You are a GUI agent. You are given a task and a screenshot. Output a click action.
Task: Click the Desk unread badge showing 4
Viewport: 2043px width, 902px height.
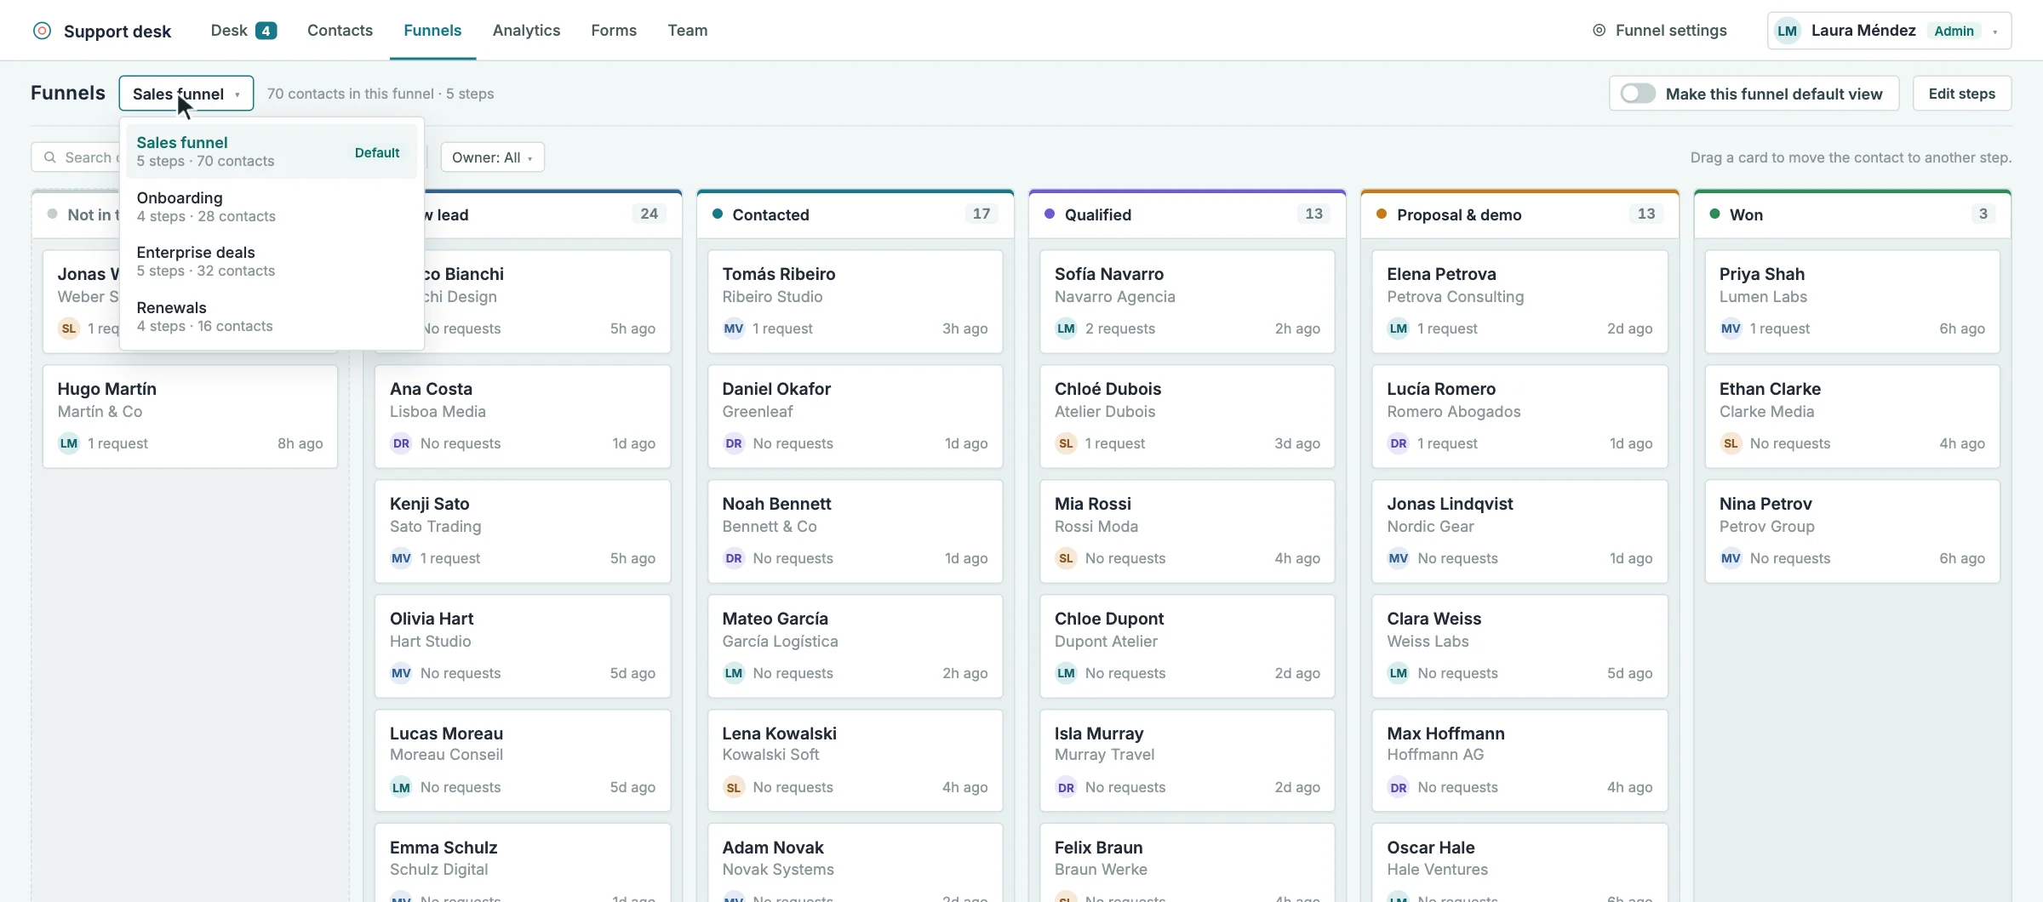[266, 31]
